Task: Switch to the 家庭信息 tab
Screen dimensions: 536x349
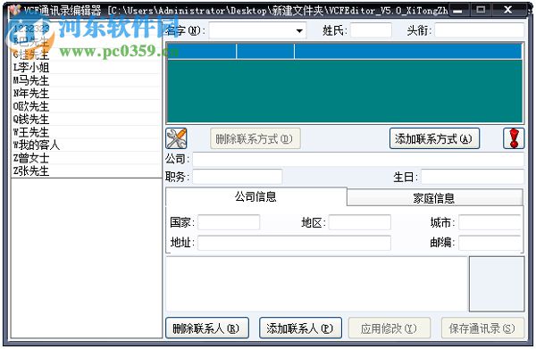Action: point(434,198)
